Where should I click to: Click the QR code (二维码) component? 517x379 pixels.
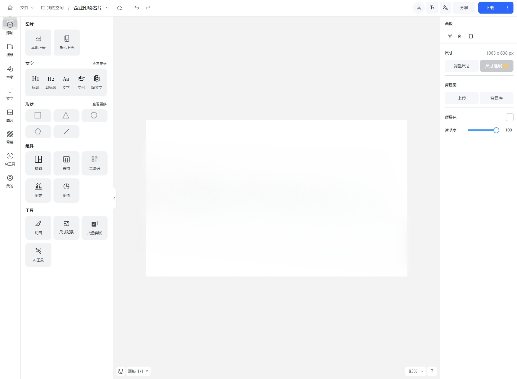95,163
